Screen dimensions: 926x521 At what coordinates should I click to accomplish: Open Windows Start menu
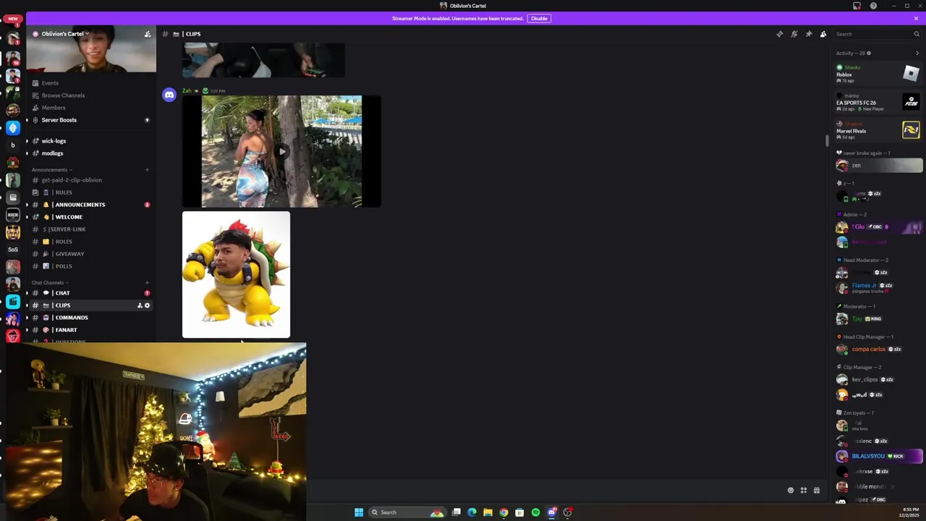(x=359, y=512)
